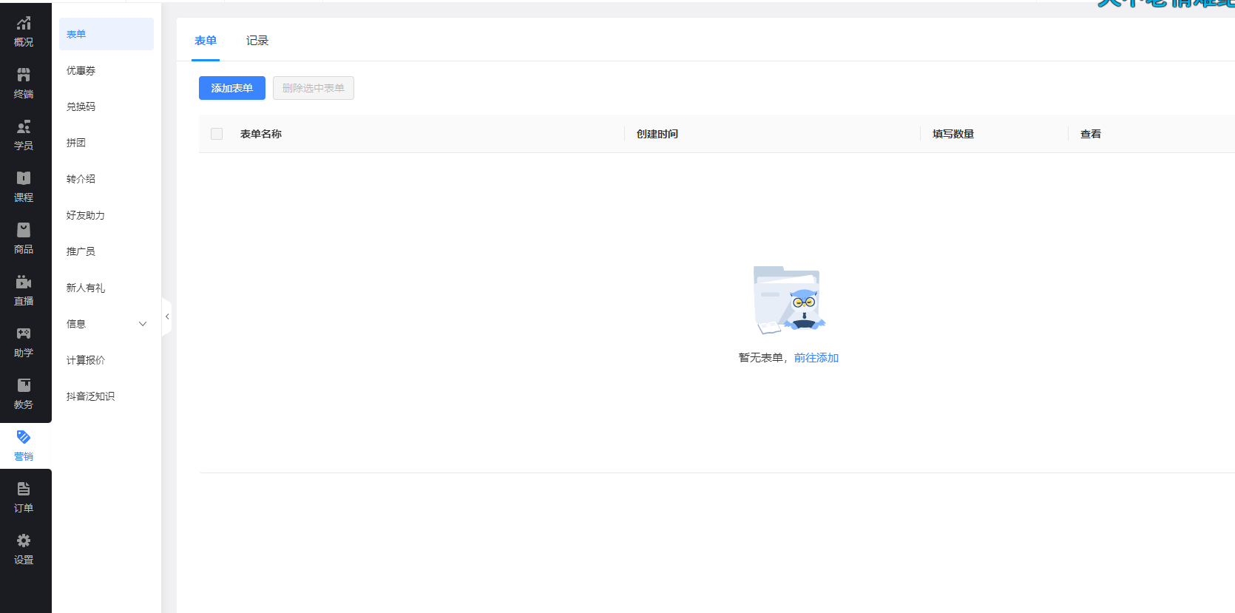The width and height of the screenshot is (1235, 613).
Task: Click the empty-state owl illustration
Action: pos(788,300)
